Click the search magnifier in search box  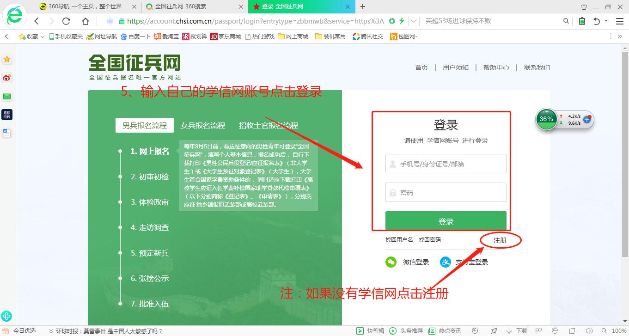(566, 21)
